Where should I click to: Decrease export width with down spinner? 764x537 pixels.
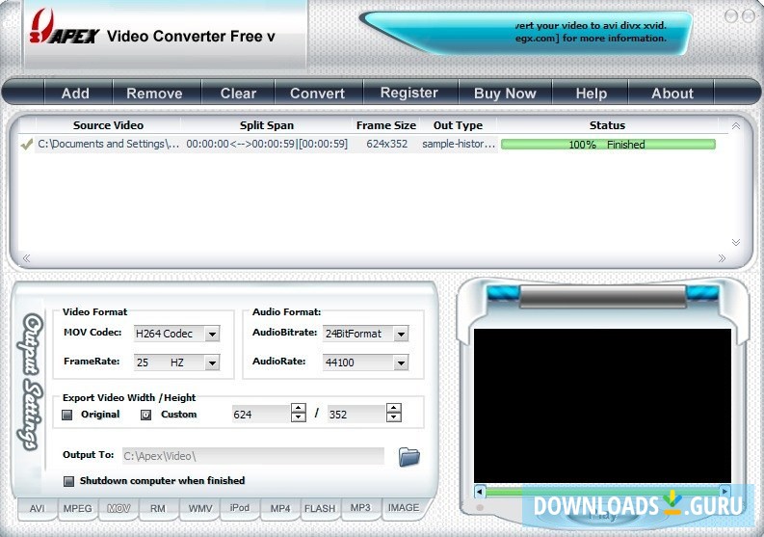point(299,417)
